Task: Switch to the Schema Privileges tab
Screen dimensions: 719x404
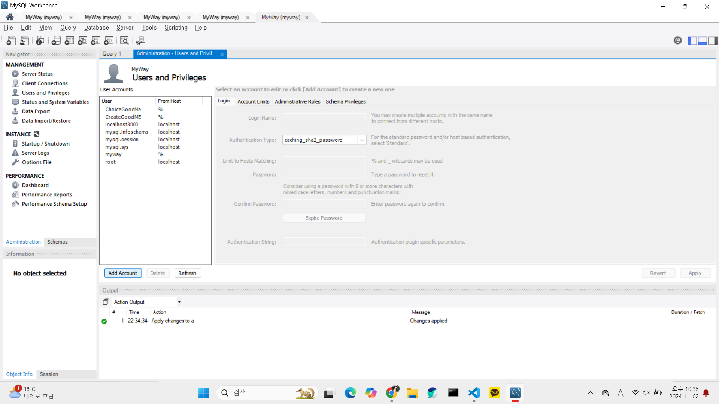Action: [x=345, y=101]
